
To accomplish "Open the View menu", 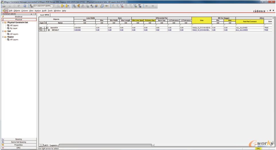I will 31,11.
